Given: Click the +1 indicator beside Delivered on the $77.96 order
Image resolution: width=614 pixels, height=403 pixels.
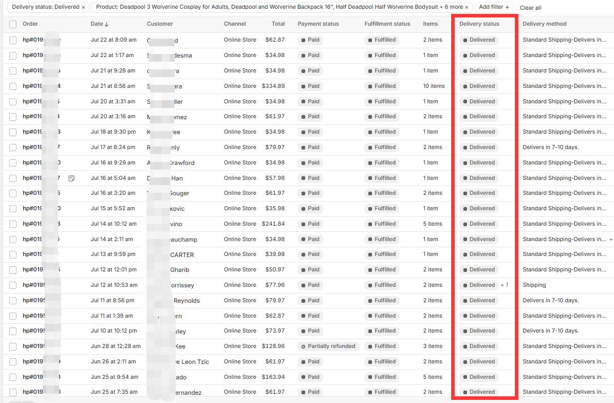Looking at the screenshot, I should pyautogui.click(x=504, y=285).
